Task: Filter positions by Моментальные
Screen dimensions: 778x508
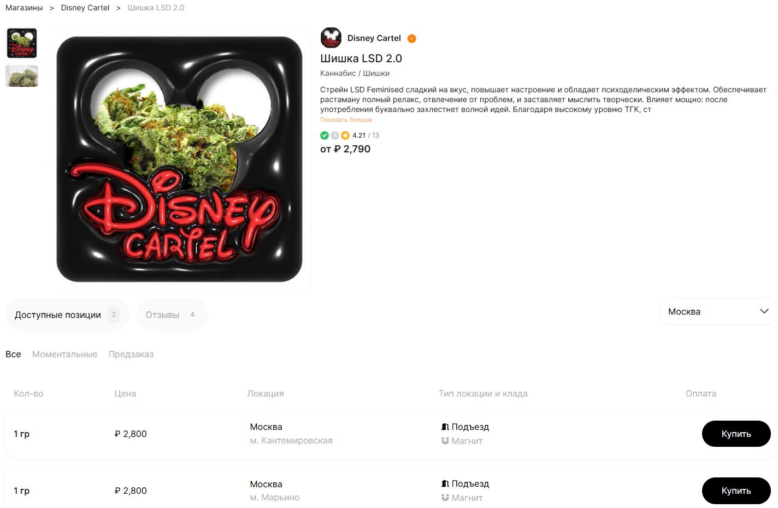Action: [65, 354]
